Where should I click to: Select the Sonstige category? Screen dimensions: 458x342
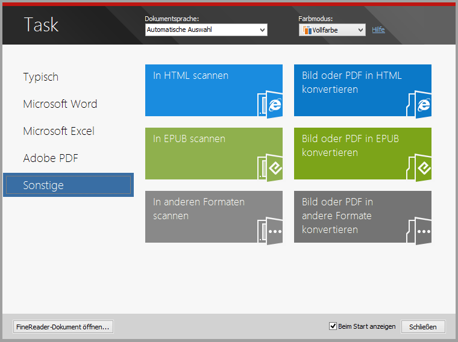pos(43,185)
